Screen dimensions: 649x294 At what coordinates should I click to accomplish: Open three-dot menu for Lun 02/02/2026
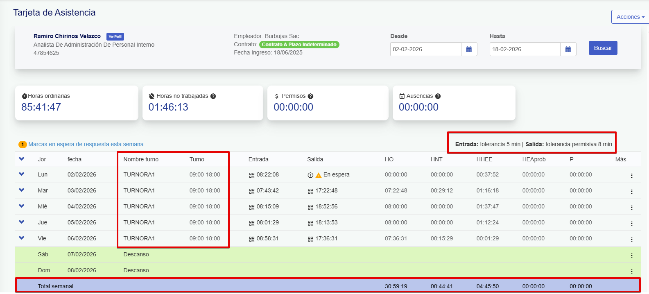coord(631,175)
